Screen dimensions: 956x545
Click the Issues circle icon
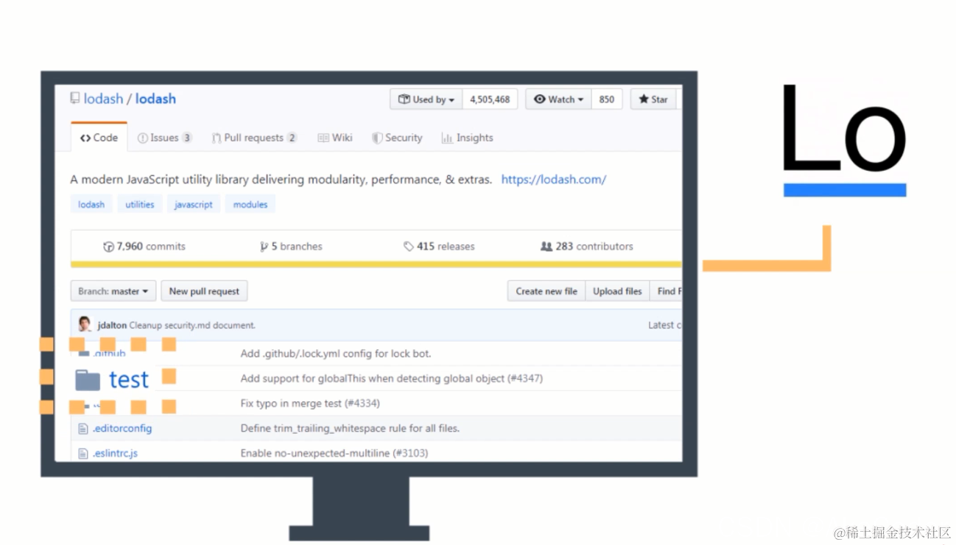(143, 138)
